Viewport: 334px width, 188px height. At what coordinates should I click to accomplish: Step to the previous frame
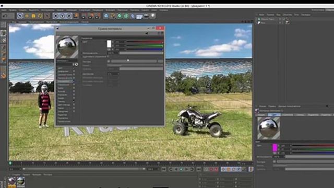pos(176,169)
